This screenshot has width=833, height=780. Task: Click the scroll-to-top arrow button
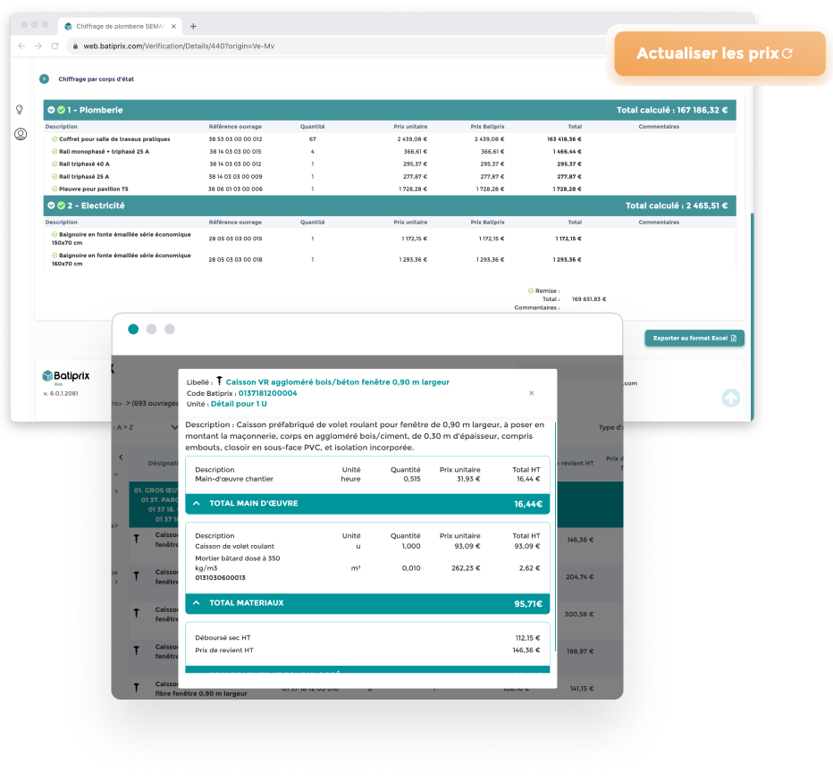pos(730,398)
